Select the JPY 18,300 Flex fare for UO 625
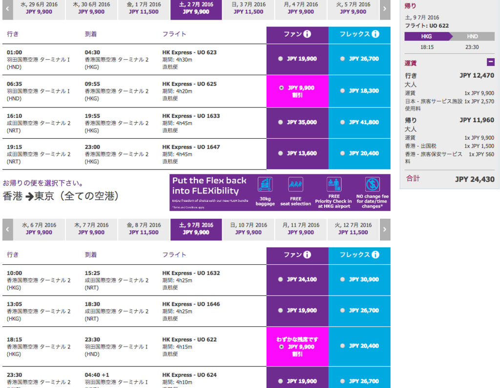 pyautogui.click(x=342, y=90)
